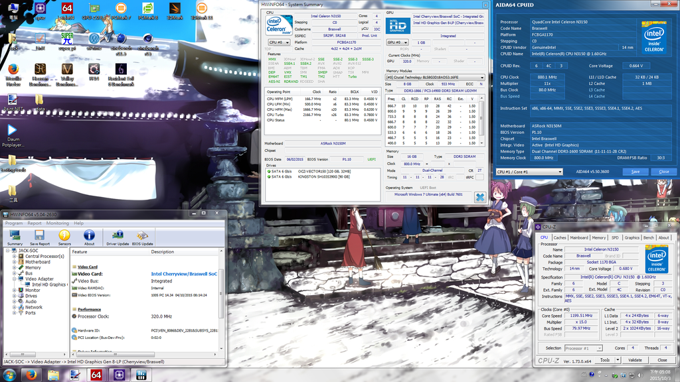Click the Close button in AIDA64 CPUID
The width and height of the screenshot is (680, 382).
point(664,172)
